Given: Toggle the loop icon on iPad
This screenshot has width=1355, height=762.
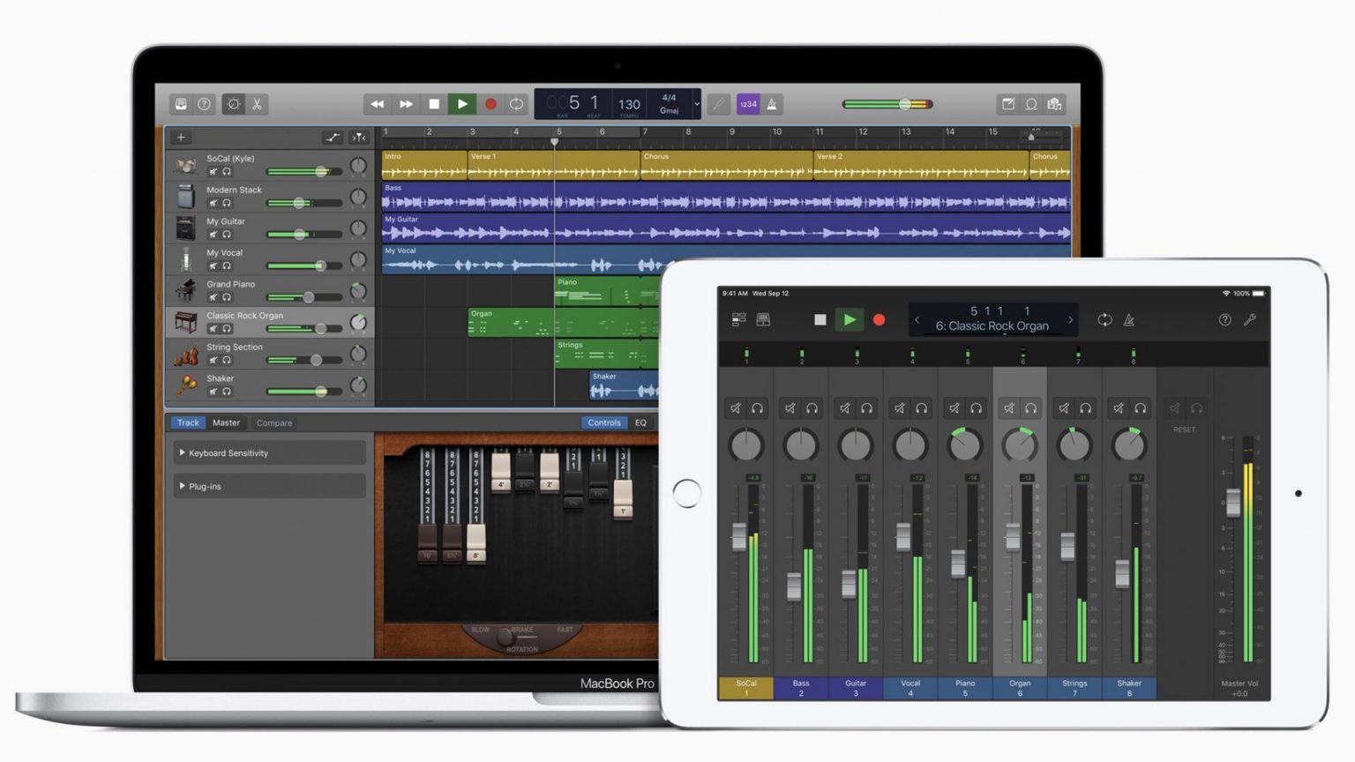Looking at the screenshot, I should coord(1104,320).
